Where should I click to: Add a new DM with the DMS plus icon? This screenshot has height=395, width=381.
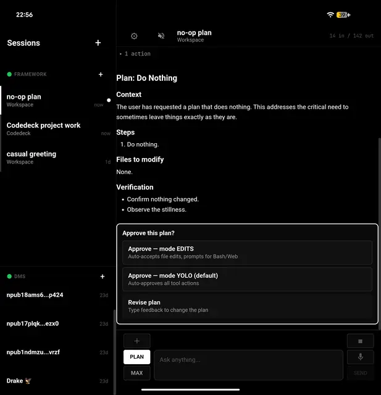103,276
